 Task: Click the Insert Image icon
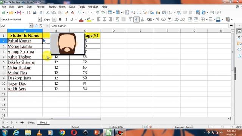coord(152,12)
